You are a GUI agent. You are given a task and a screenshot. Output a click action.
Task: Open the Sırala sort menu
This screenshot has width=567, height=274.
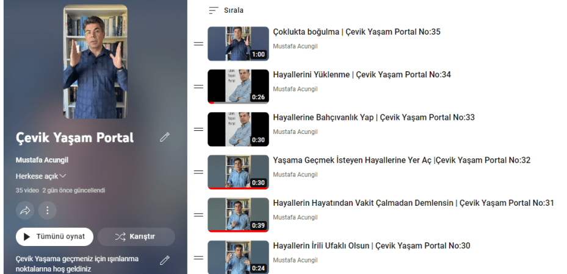tap(222, 10)
